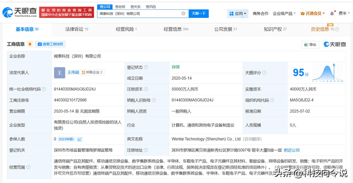The width and height of the screenshot is (353, 183).
Task: Select the 查老板 search tab
Action: click(x=120, y=7)
